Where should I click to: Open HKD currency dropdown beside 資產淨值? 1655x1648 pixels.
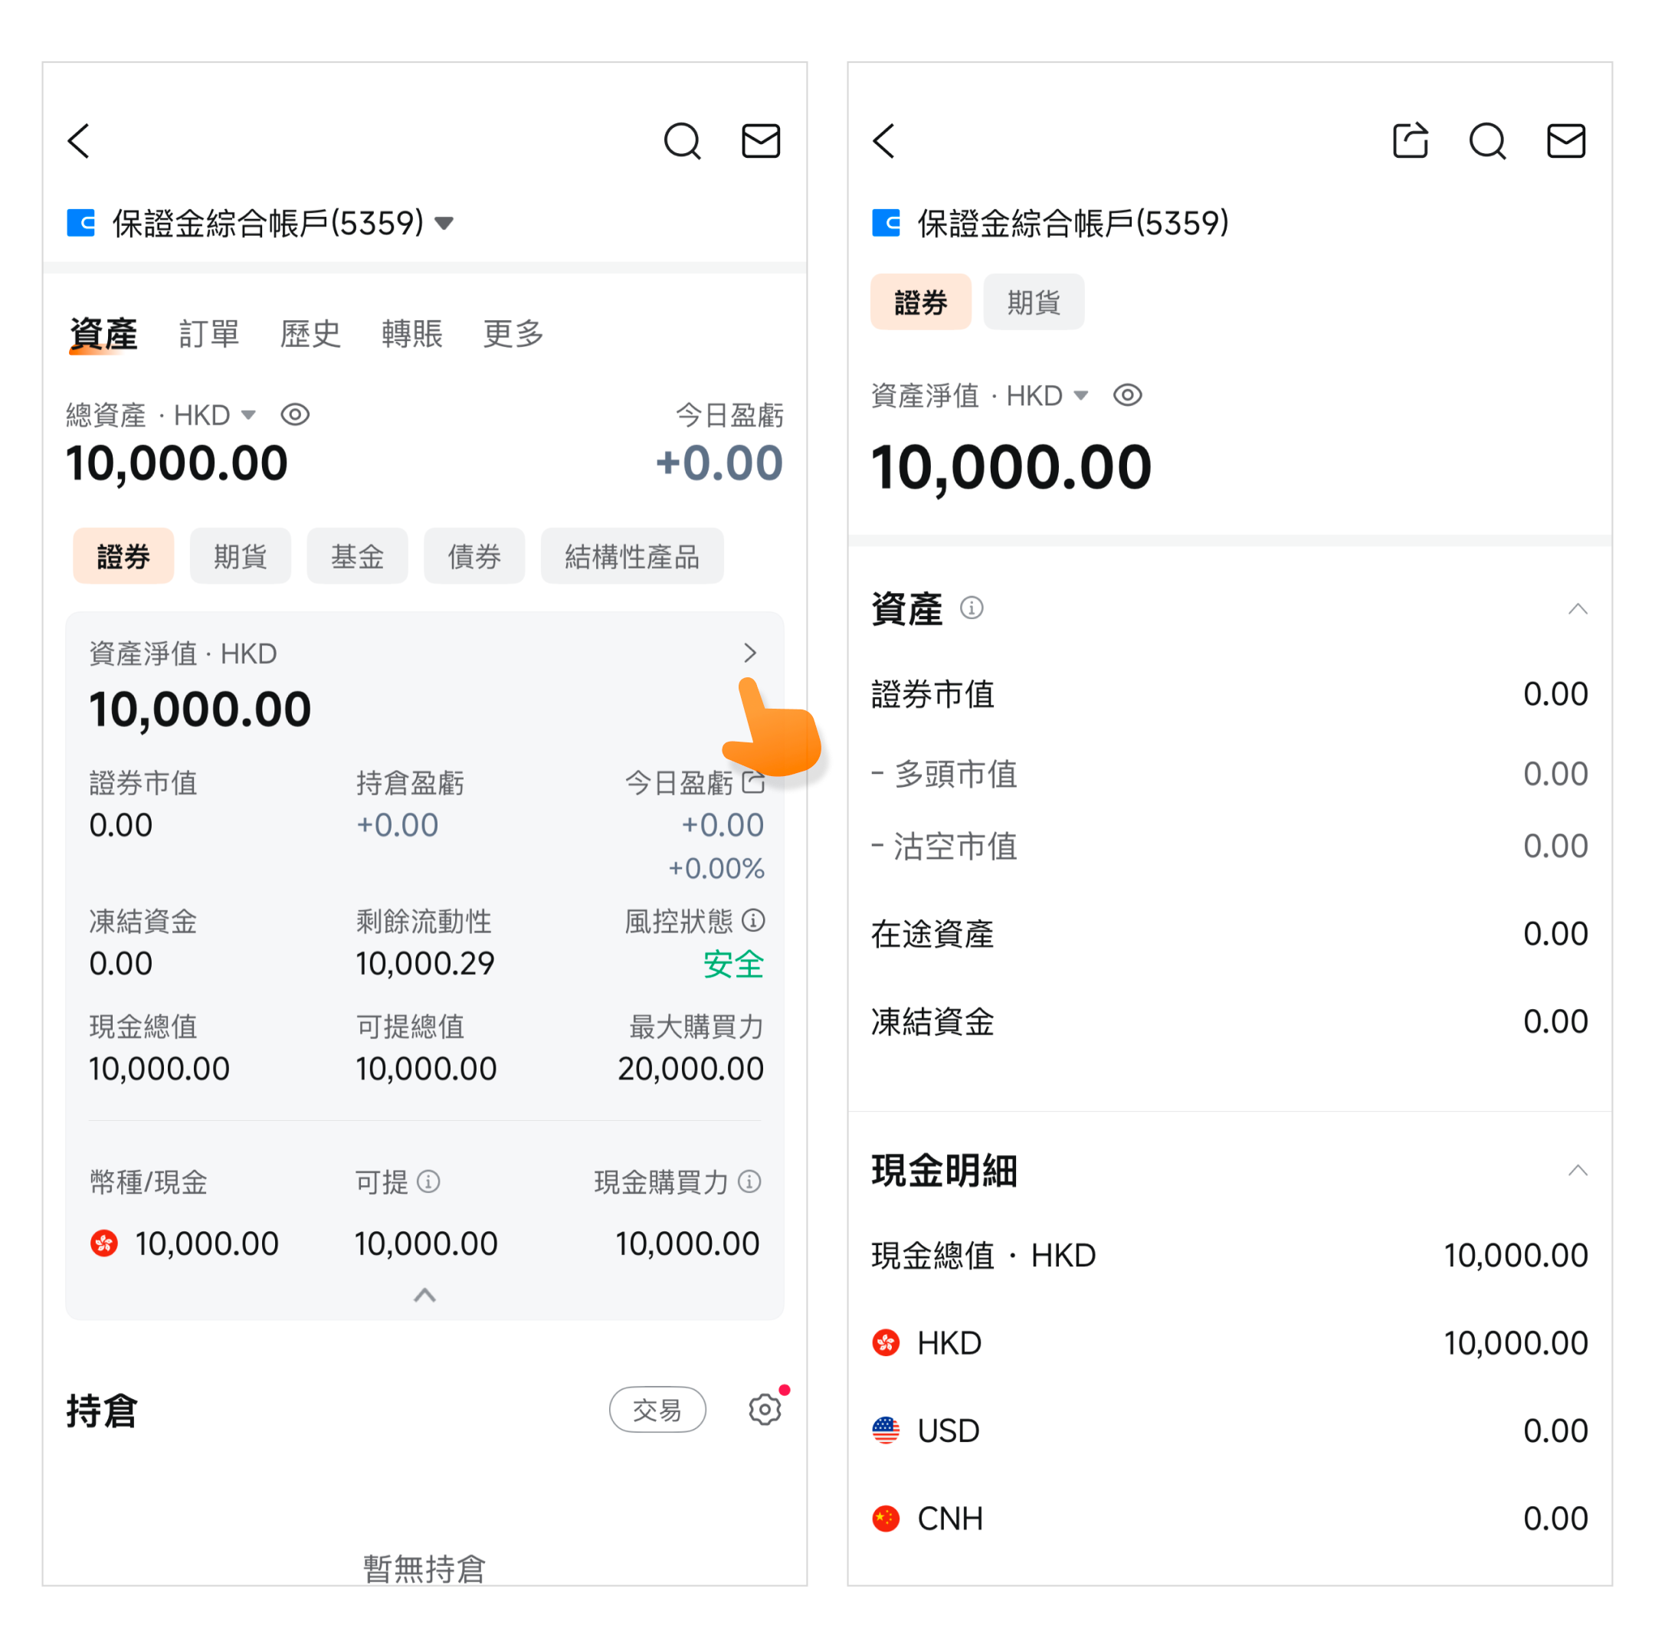1080,396
